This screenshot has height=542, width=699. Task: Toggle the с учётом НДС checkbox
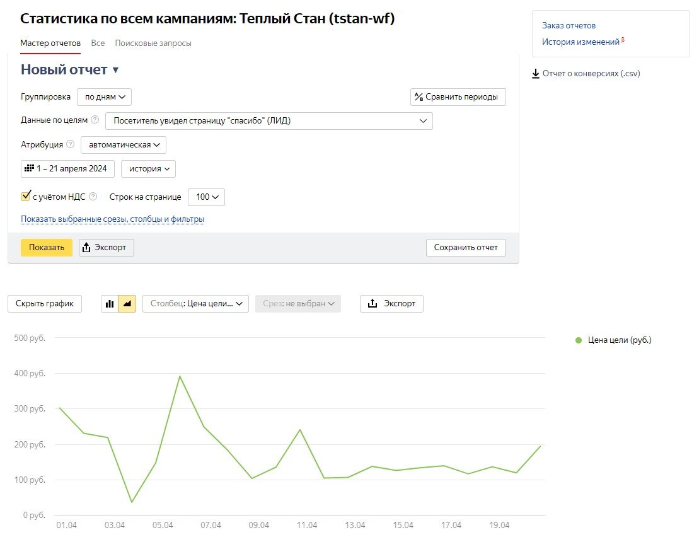click(x=26, y=197)
